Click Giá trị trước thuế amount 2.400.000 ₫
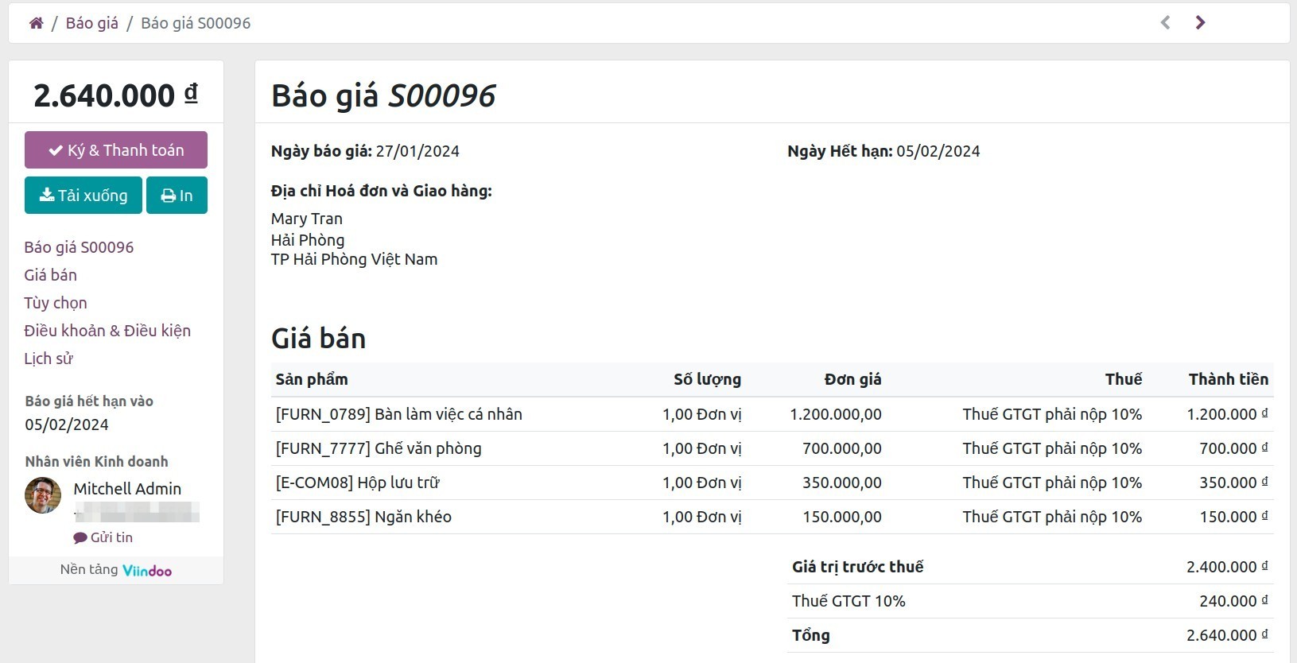 pos(1228,567)
